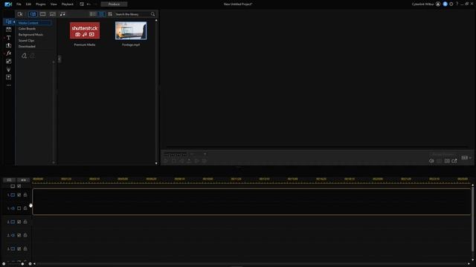
Task: Show only audio files with music note icon
Action: click(62, 14)
